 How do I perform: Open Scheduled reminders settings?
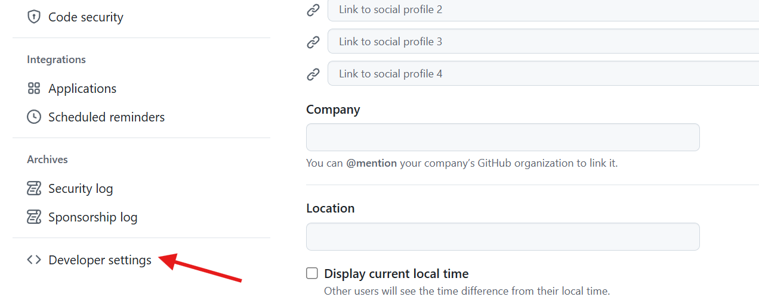point(106,117)
